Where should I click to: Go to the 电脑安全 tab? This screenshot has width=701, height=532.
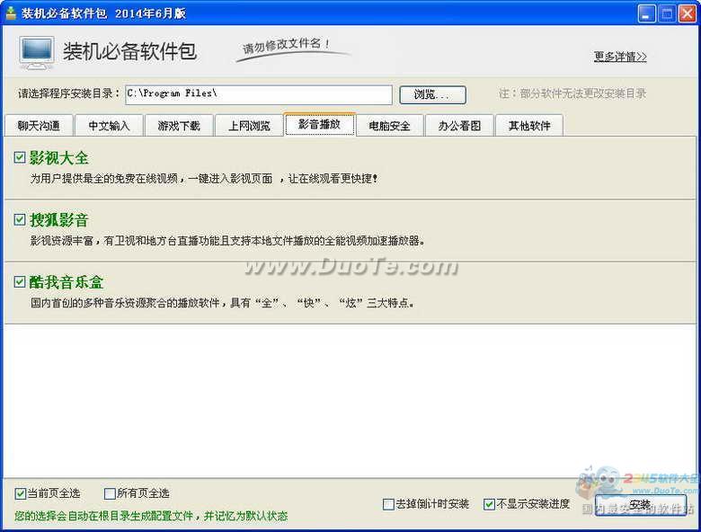pyautogui.click(x=389, y=126)
